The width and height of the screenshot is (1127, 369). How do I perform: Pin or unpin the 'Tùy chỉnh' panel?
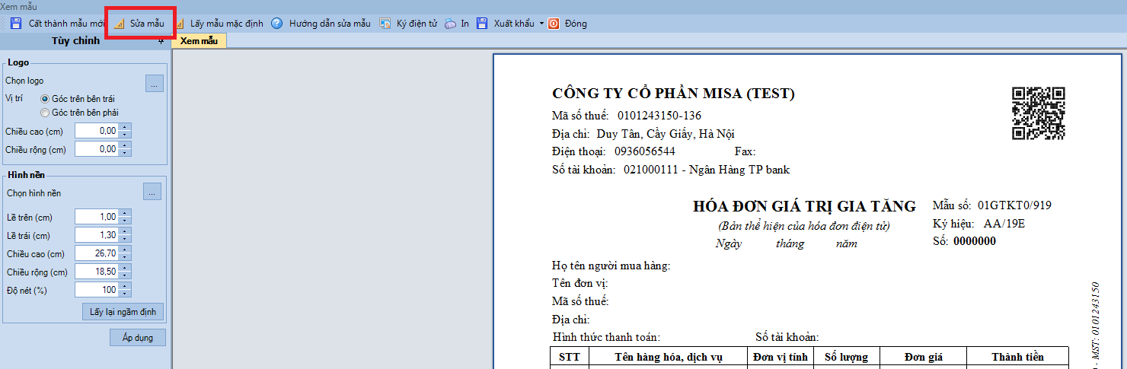point(161,42)
